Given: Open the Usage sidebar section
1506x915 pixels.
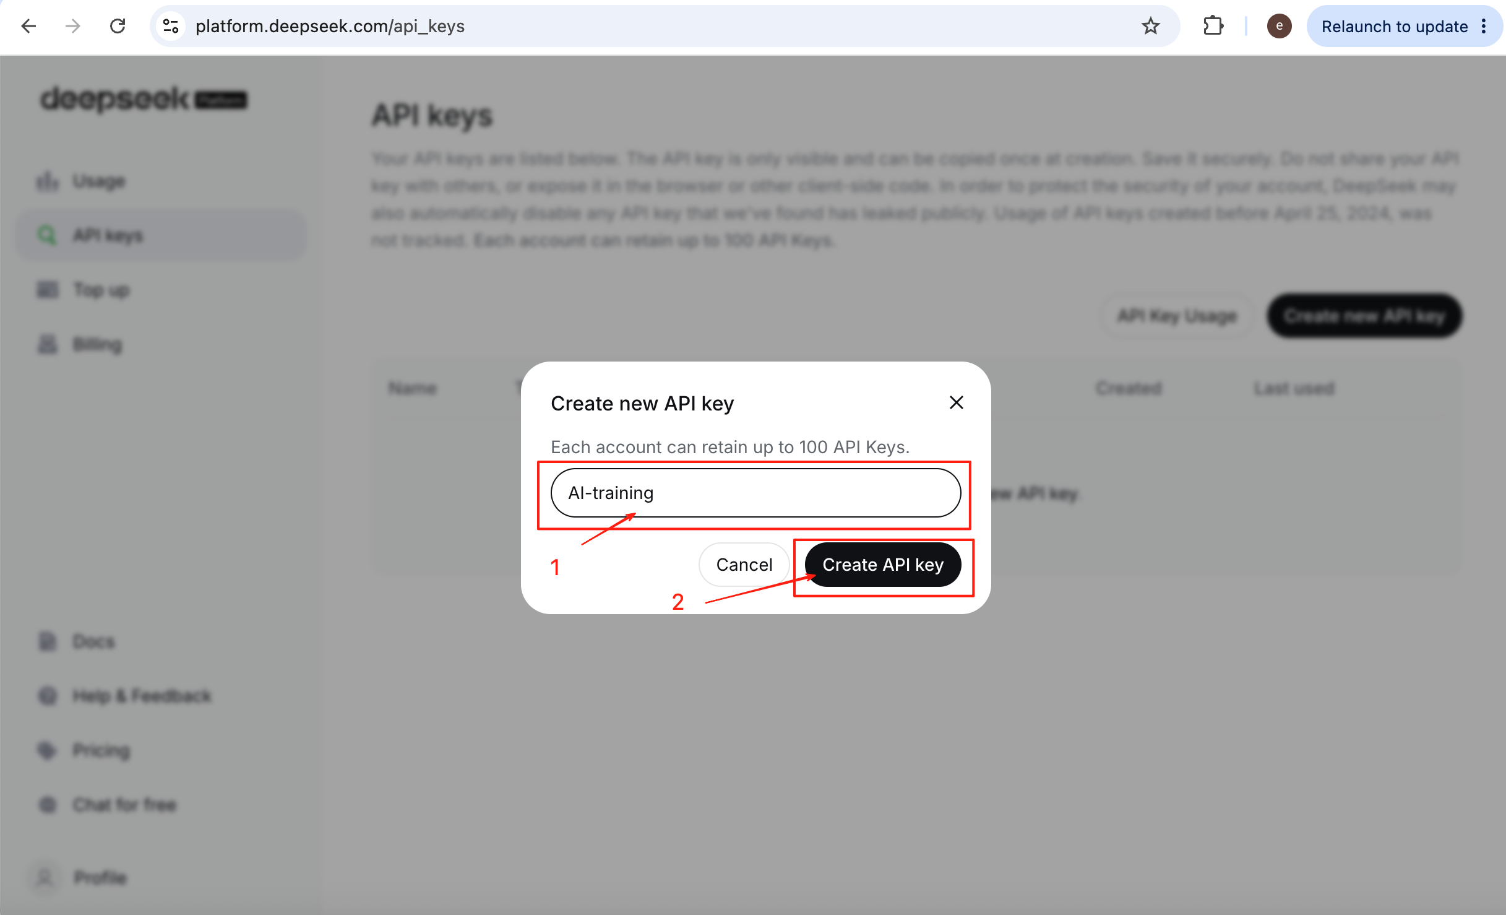Looking at the screenshot, I should tap(161, 181).
